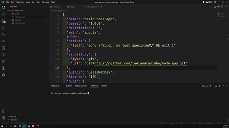Screen dimensions: 229x128
Task: Close the package.json tab
Action: click(101, 7)
